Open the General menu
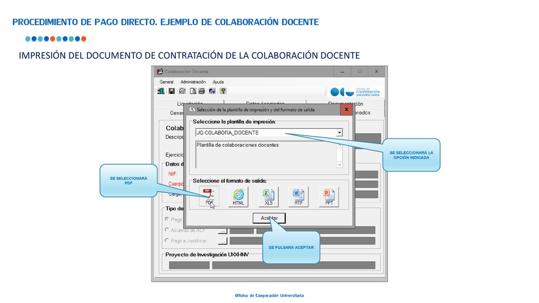Screen dimensions: 539x303 [x=166, y=82]
